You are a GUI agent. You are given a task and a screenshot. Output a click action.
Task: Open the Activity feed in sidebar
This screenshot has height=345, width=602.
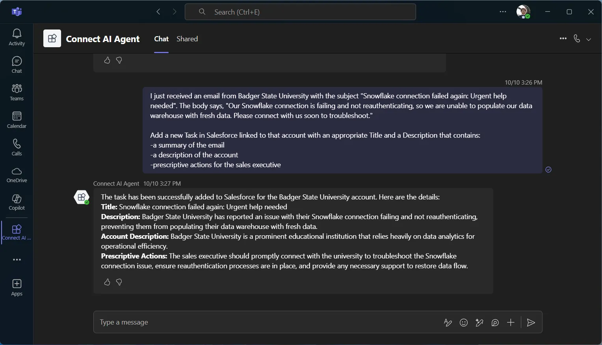17,37
